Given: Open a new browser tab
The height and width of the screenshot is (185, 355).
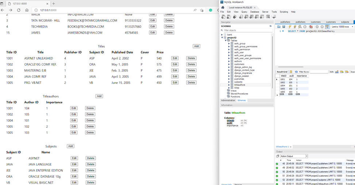Looking at the screenshot, I should [x=54, y=4].
